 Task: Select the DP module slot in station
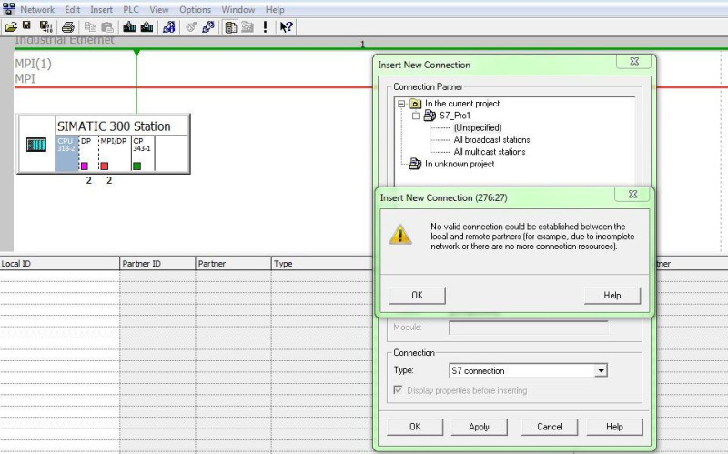click(x=88, y=154)
